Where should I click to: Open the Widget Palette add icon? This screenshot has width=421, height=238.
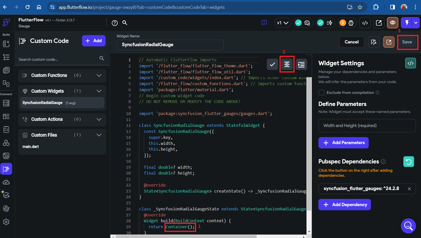tap(6, 44)
